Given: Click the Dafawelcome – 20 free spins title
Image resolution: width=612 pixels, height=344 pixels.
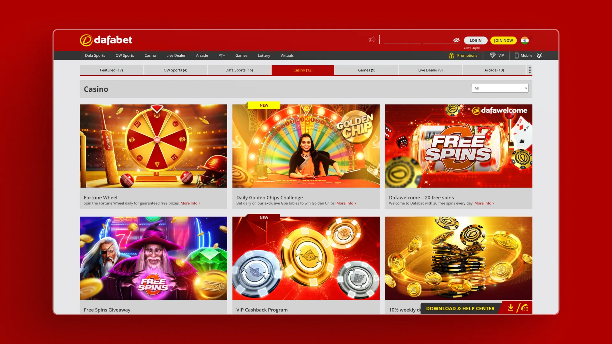Looking at the screenshot, I should 421,197.
